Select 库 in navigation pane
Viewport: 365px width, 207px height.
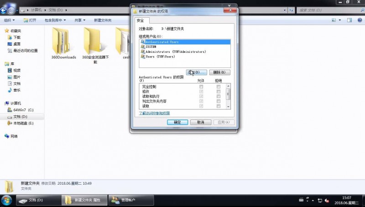tap(12, 64)
